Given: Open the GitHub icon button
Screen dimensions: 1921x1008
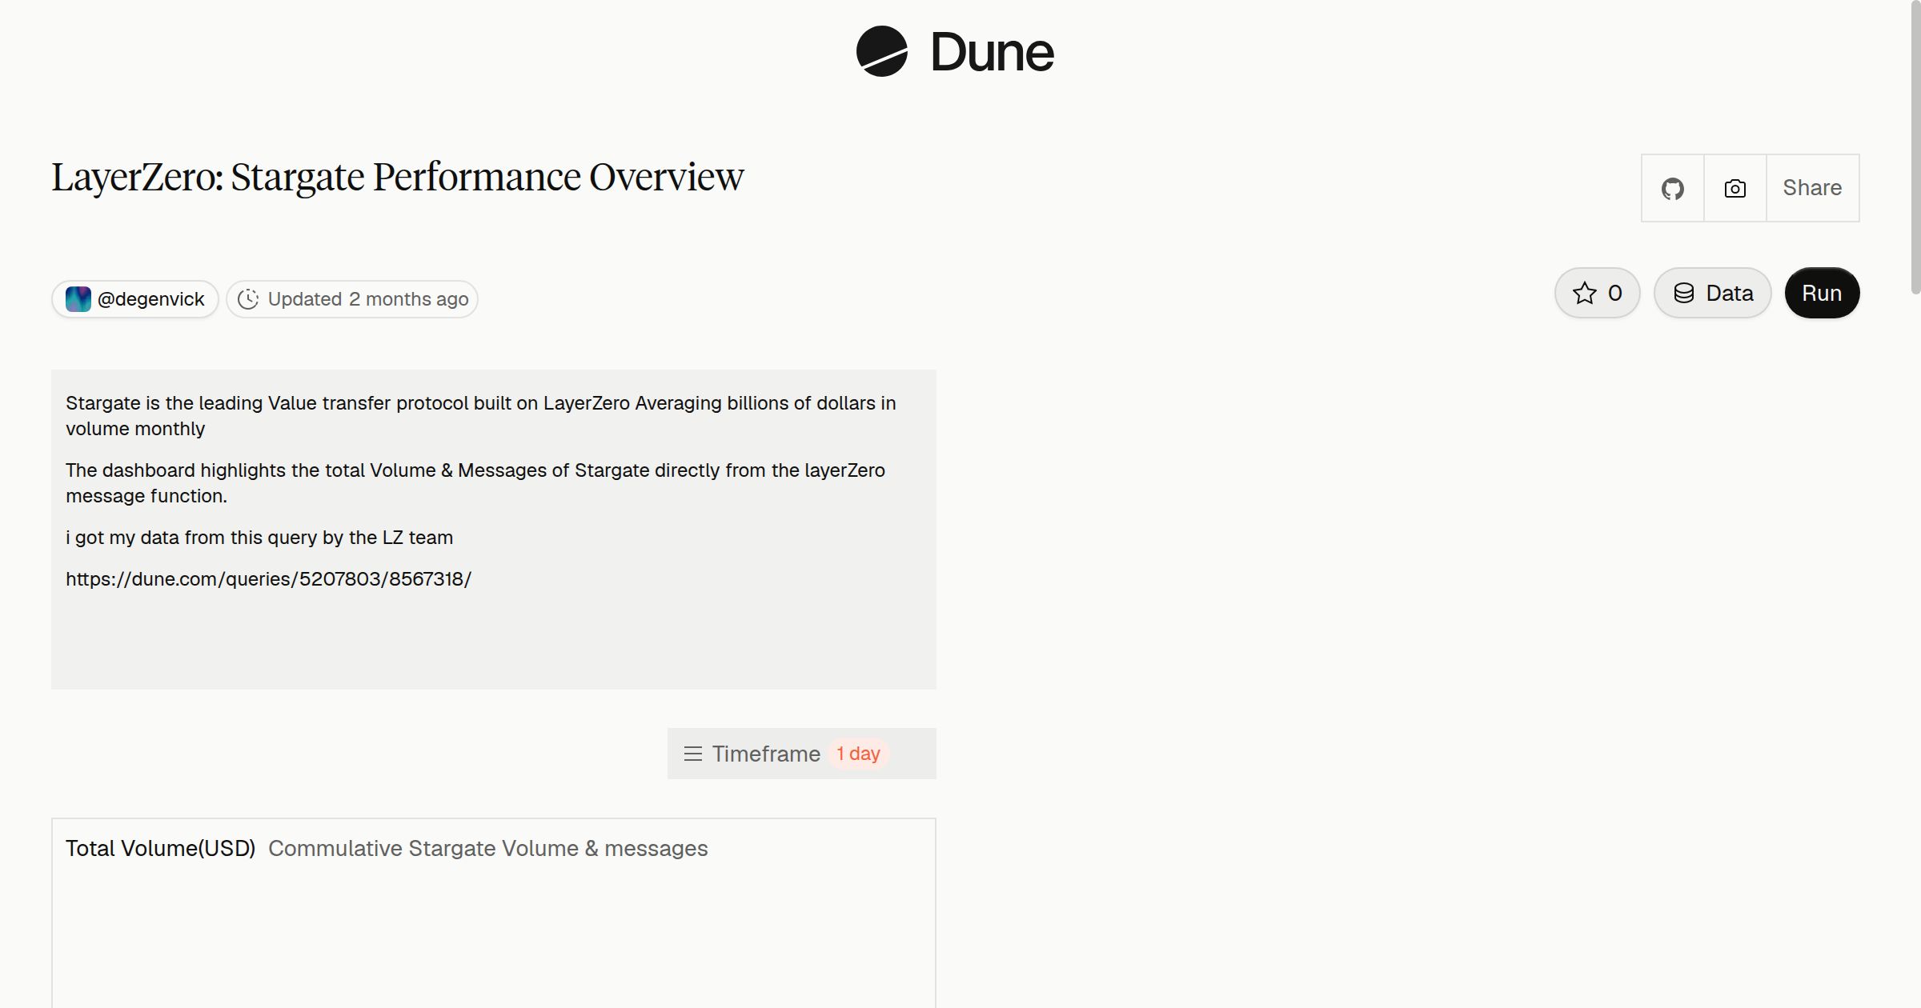Looking at the screenshot, I should (x=1673, y=188).
